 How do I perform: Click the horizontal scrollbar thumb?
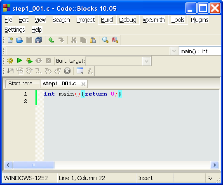[x=33, y=165]
